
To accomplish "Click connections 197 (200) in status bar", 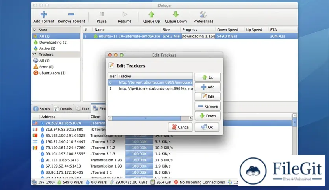I will click(x=43, y=182).
